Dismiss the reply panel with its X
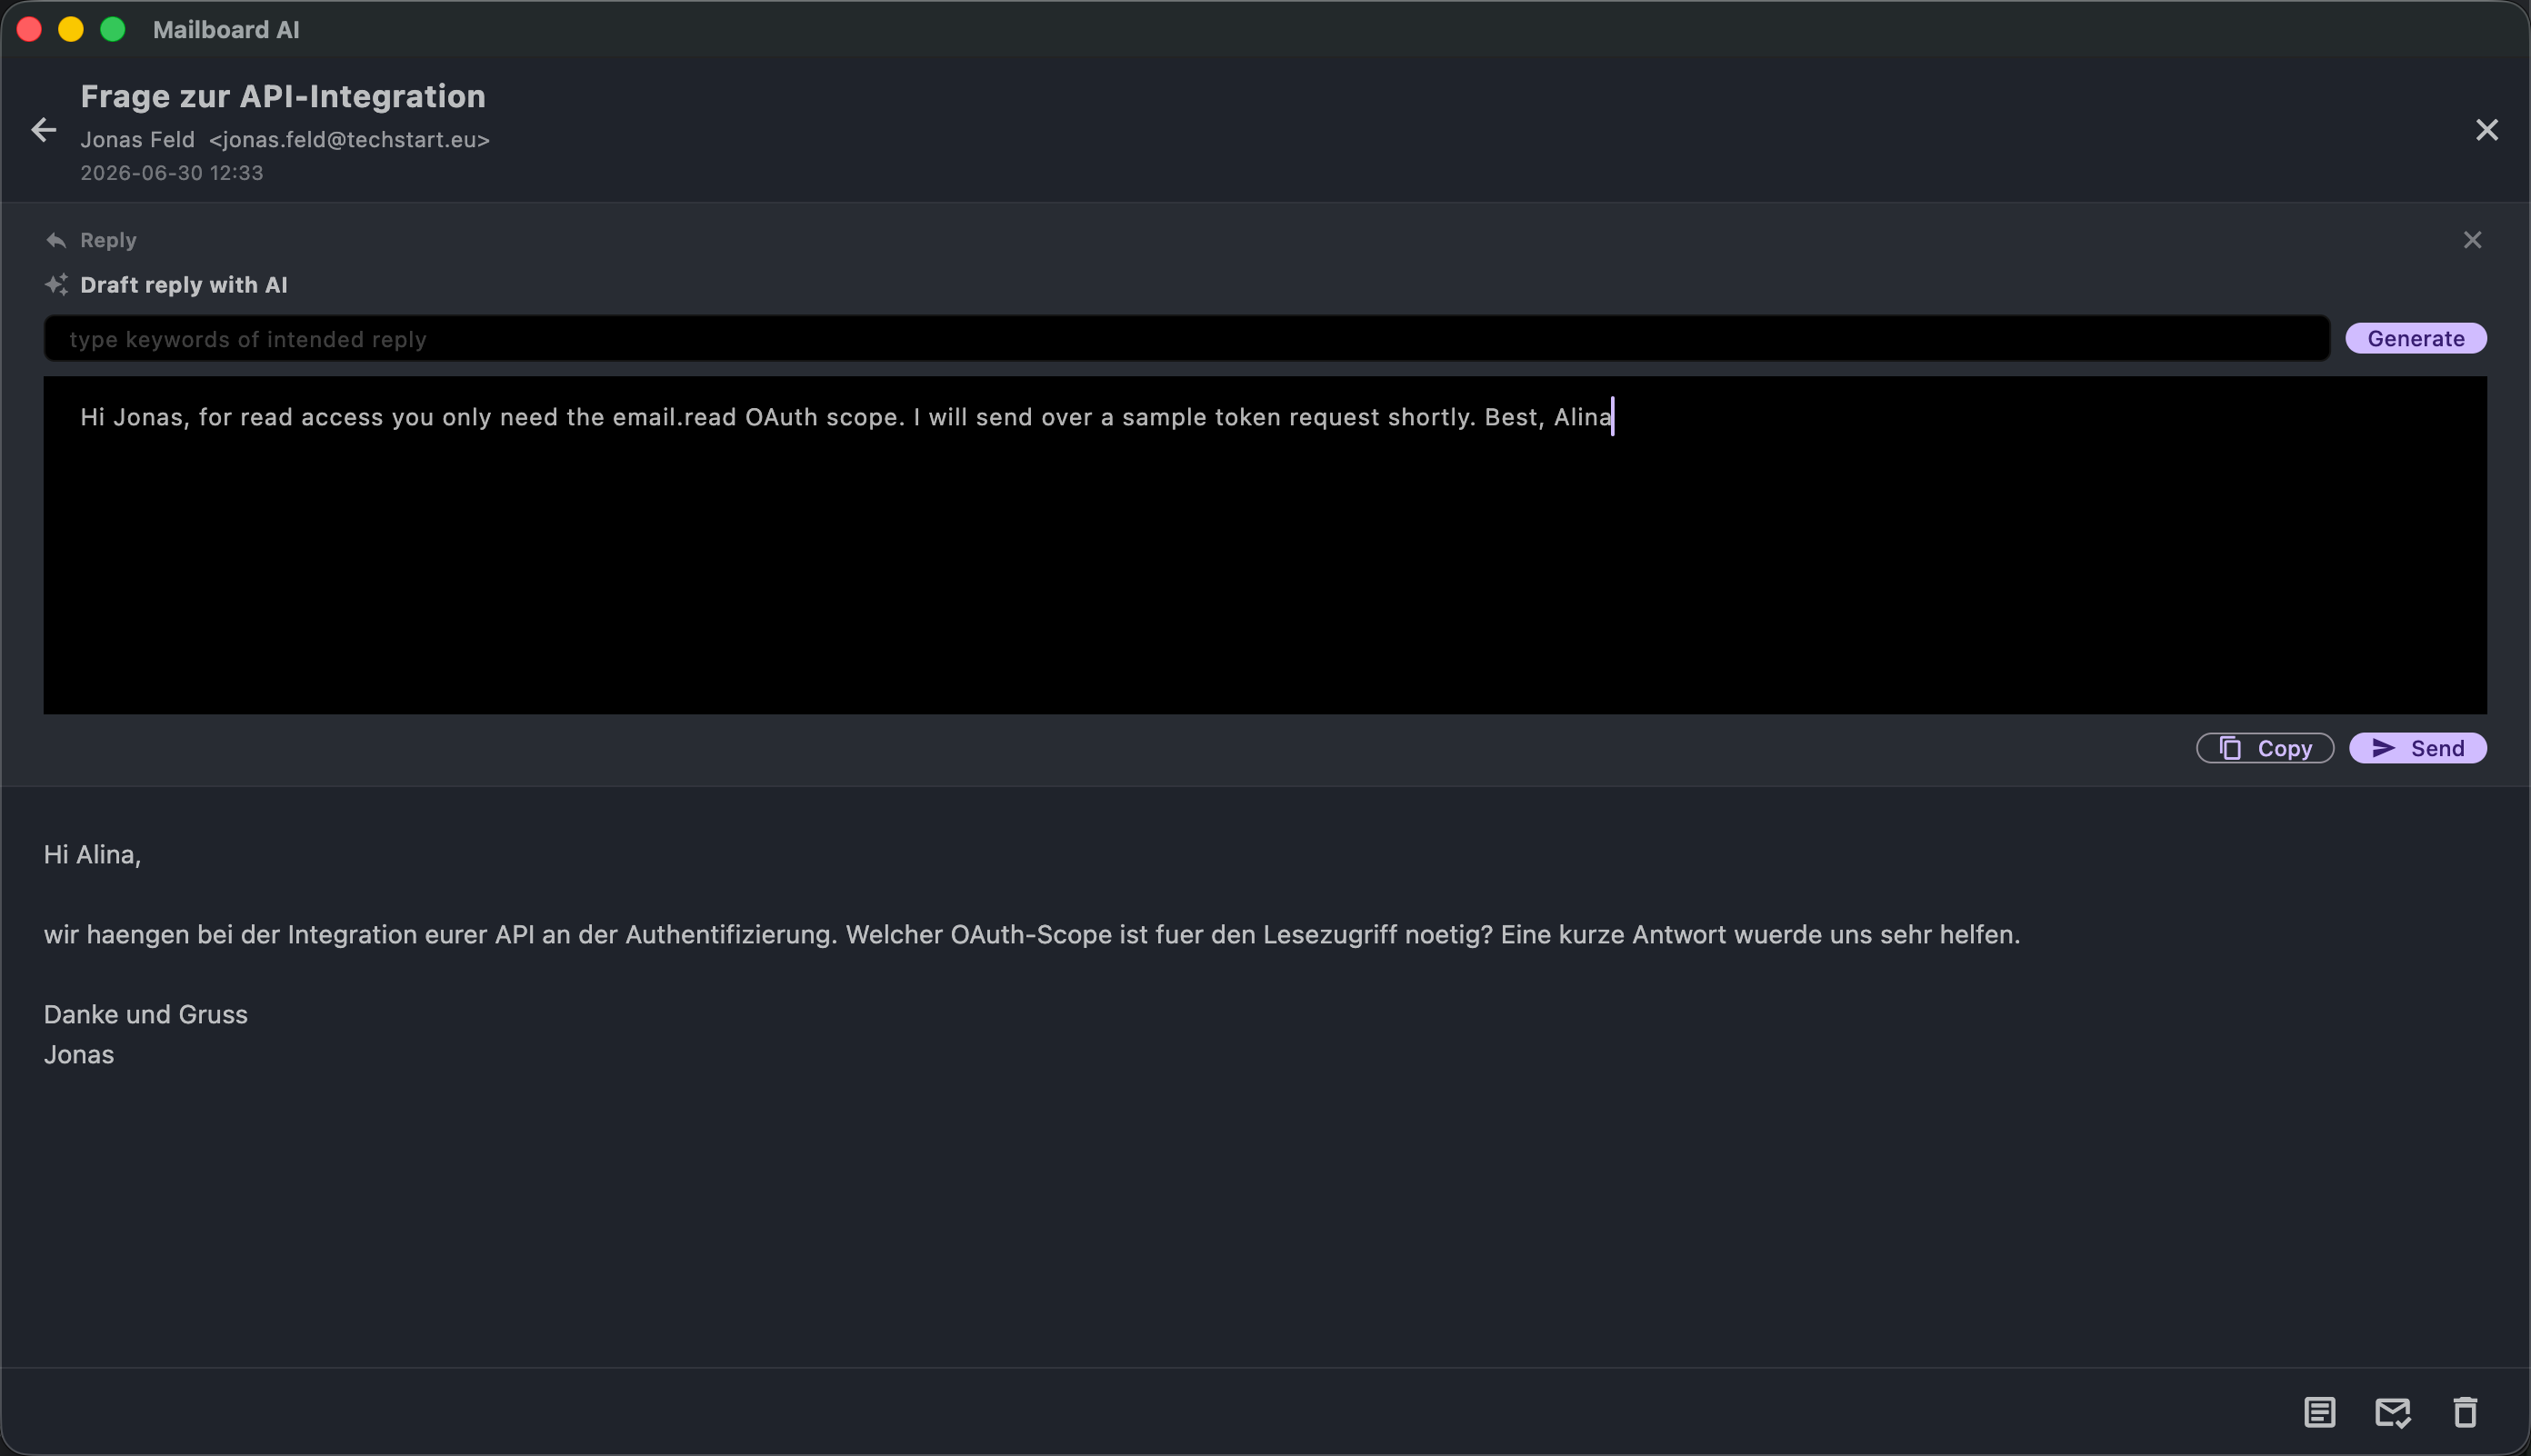 2472,240
